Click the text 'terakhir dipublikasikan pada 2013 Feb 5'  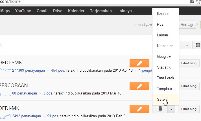click(x=93, y=116)
